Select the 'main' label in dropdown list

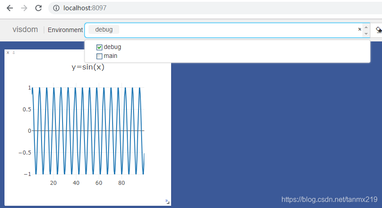click(111, 56)
